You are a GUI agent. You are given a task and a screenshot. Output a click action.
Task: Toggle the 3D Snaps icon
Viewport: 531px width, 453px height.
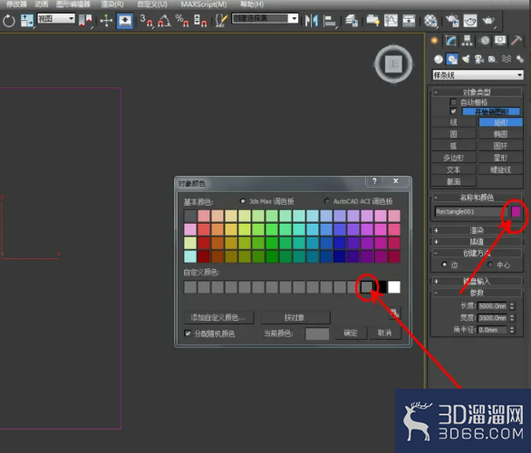pyautogui.click(x=146, y=21)
